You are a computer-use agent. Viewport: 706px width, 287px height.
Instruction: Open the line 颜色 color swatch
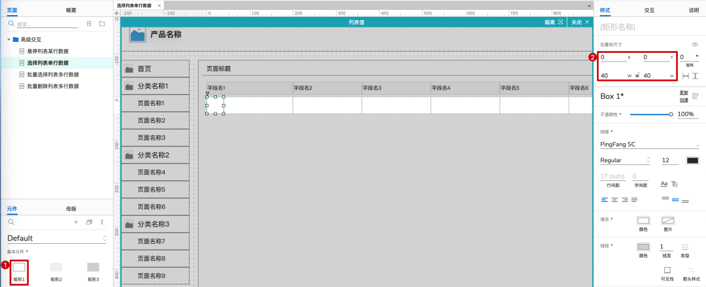tap(643, 247)
